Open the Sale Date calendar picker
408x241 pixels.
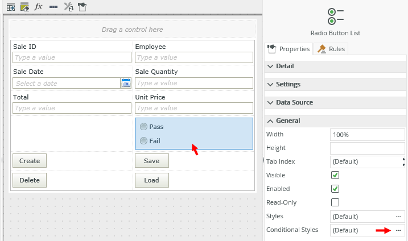point(126,83)
